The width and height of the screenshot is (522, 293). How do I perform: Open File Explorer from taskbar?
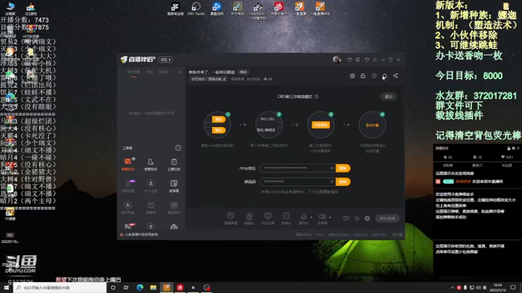[x=153, y=287]
